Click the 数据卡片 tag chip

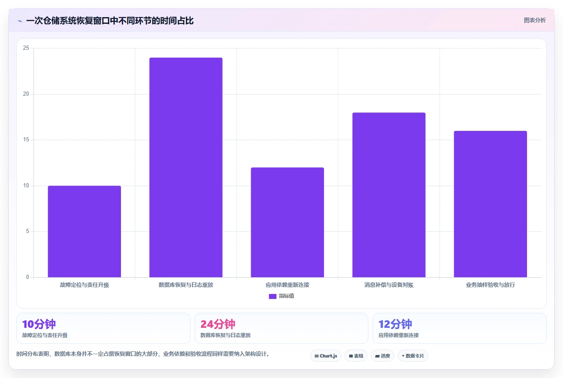tap(413, 356)
